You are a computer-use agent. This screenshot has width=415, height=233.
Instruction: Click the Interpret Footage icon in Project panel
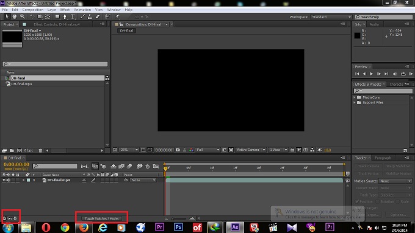tap(4, 150)
